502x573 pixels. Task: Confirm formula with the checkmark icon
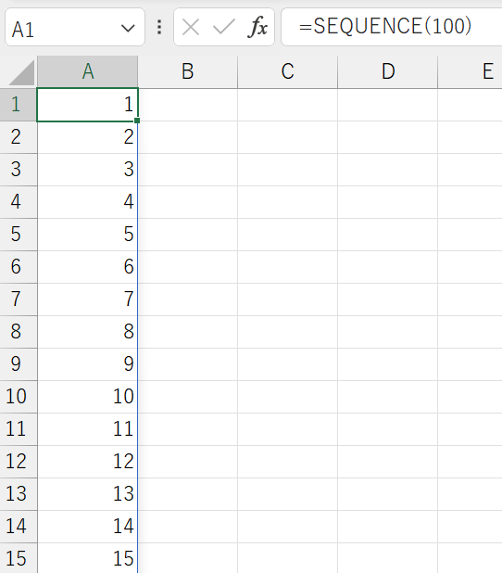coord(223,27)
